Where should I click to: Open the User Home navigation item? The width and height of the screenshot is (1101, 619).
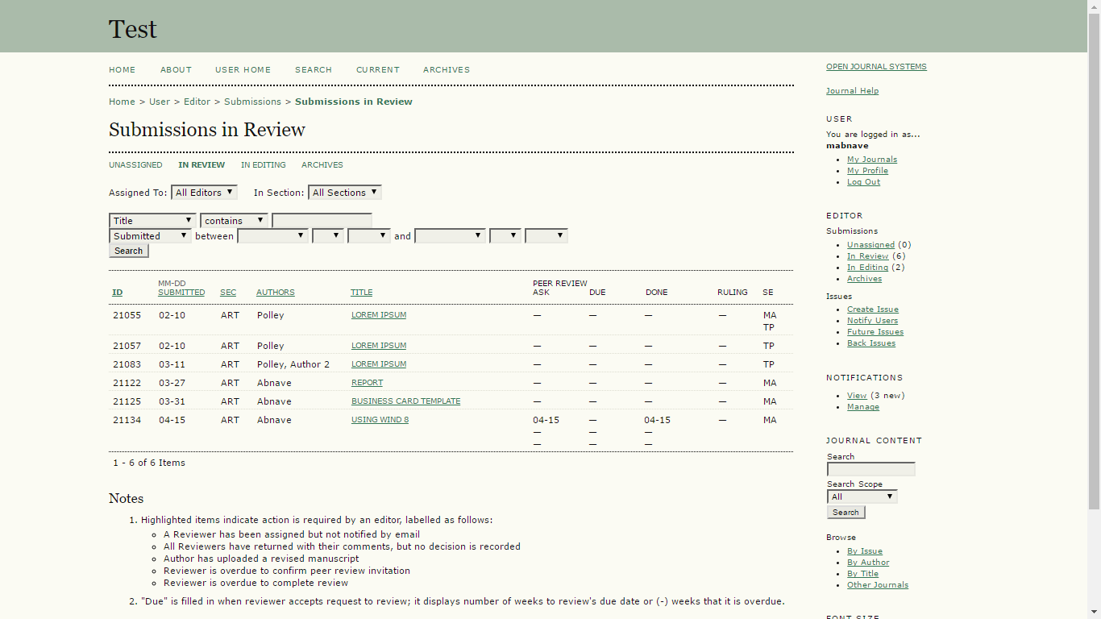[243, 70]
